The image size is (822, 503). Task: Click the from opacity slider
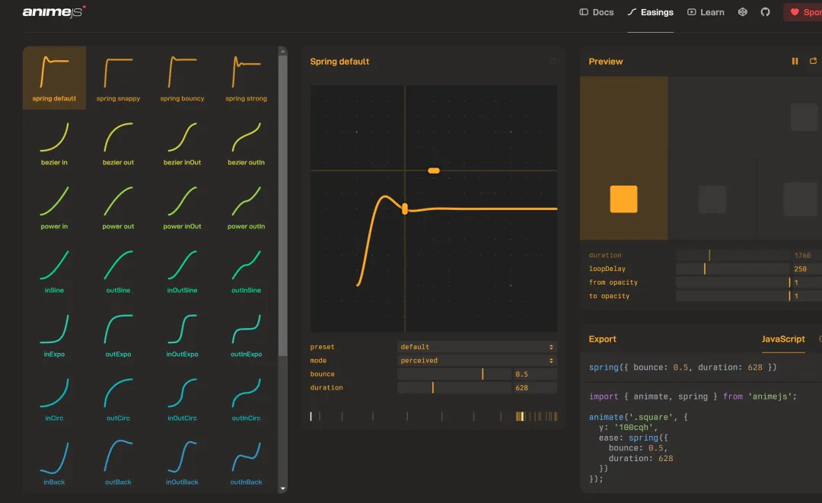[x=732, y=282]
